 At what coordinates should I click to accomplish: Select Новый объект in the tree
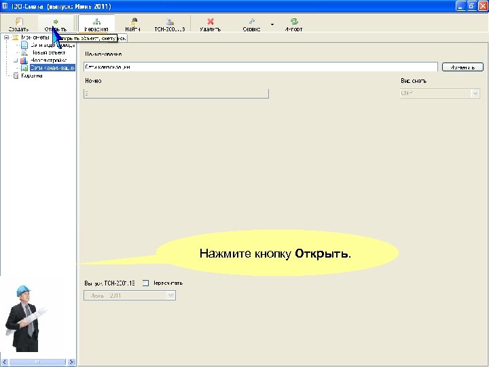(x=48, y=52)
